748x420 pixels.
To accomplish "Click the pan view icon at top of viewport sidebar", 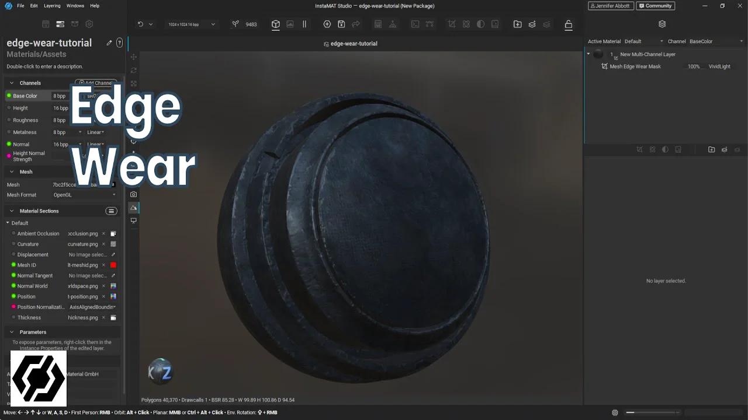I will (133, 57).
